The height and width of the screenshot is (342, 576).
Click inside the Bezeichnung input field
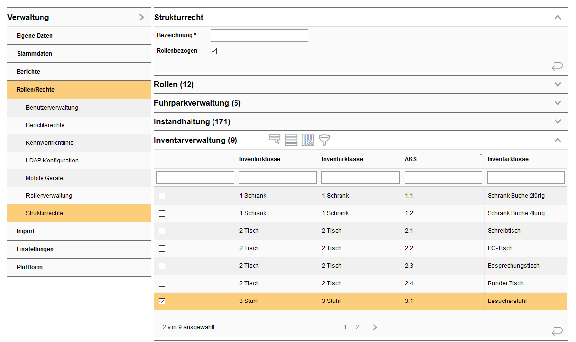[259, 35]
